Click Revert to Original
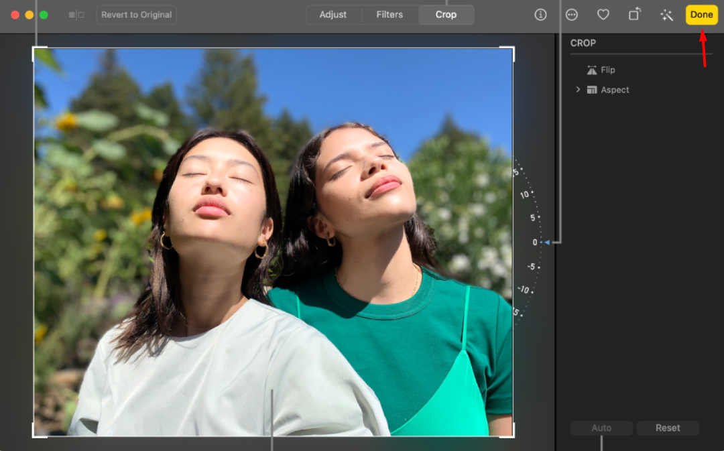Screen dimensions: 724x451 137,15
